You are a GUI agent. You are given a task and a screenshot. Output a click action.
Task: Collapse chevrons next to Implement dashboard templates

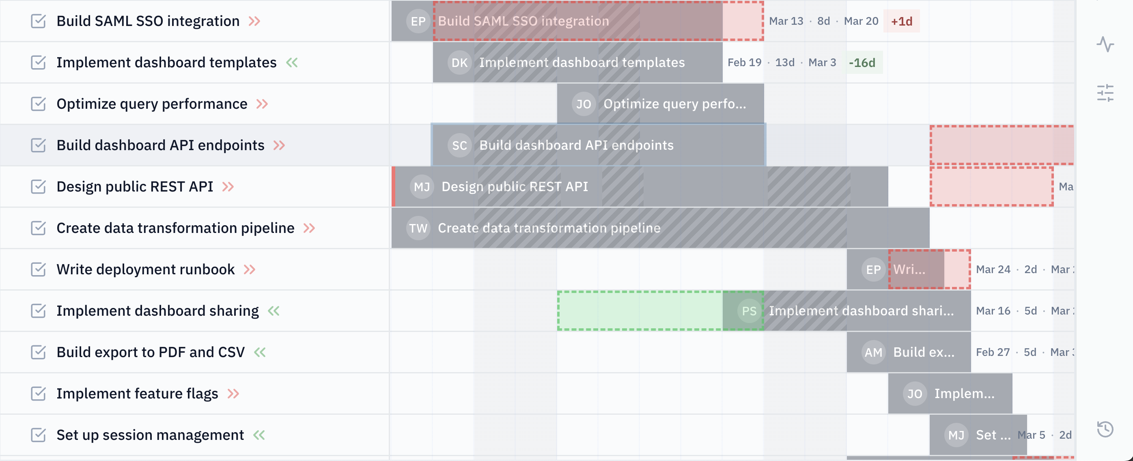pyautogui.click(x=292, y=62)
